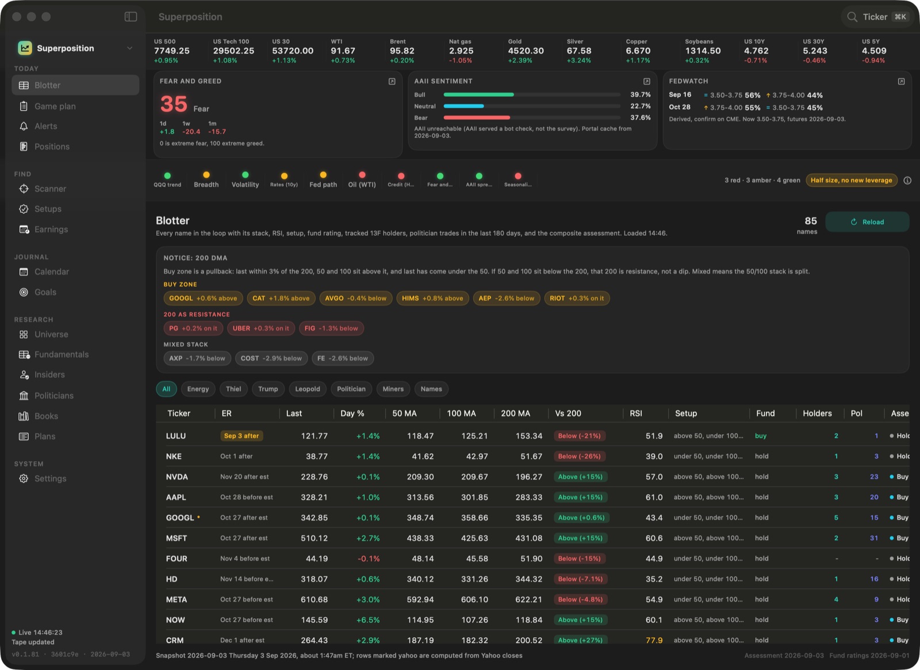The image size is (920, 670).
Task: Open the Insiders person icon
Action: click(24, 375)
